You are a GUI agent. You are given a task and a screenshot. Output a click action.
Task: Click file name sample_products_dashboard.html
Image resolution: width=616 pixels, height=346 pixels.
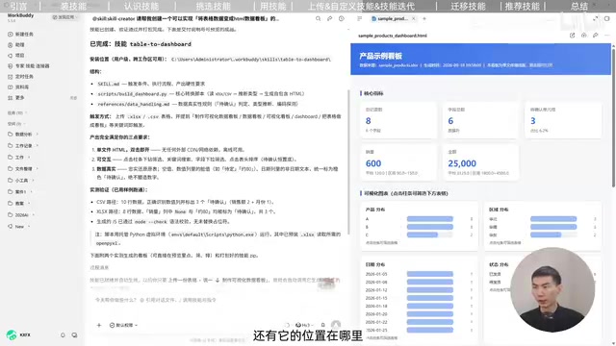coord(393,36)
